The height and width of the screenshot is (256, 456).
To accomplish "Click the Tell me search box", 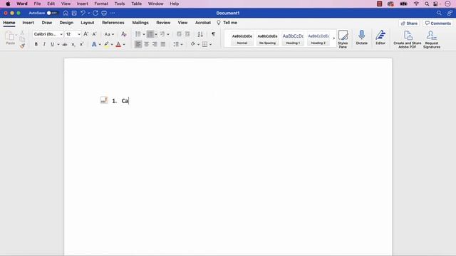I will tap(227, 23).
